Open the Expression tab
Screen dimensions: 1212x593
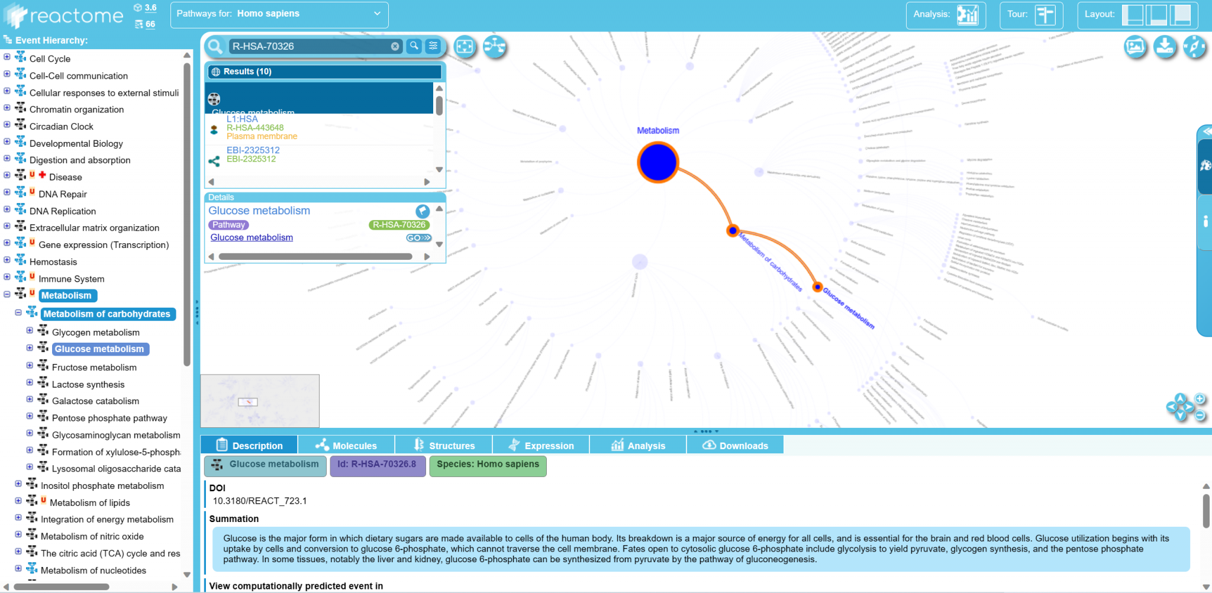coord(541,446)
